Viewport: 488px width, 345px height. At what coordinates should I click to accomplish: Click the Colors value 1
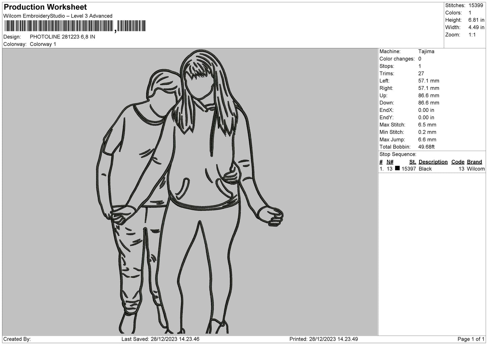(x=470, y=13)
